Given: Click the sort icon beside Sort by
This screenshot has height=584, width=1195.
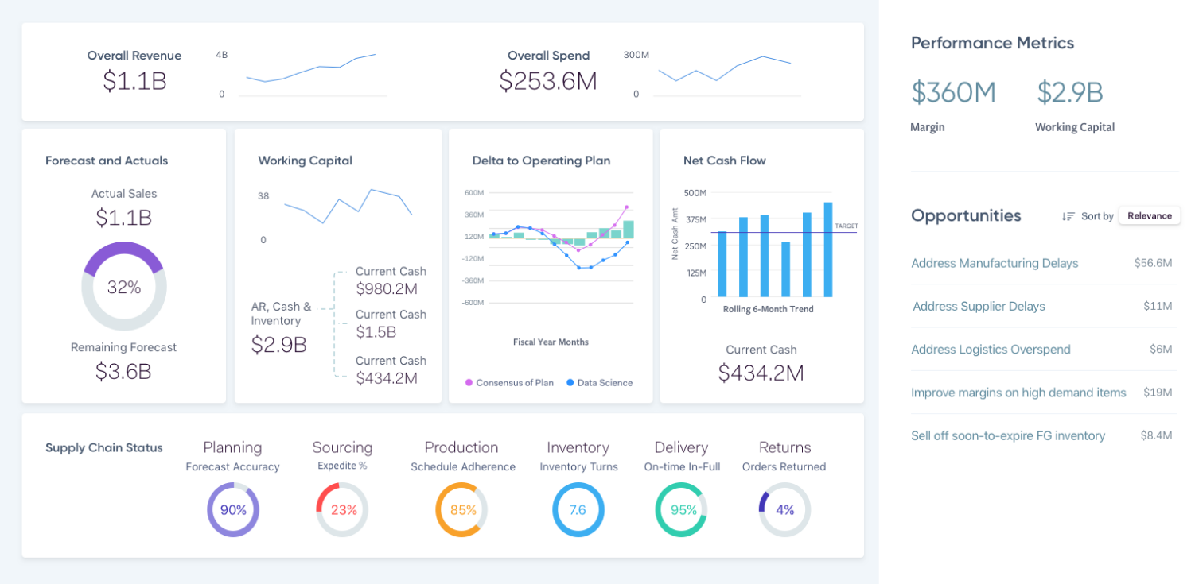Looking at the screenshot, I should point(1068,216).
